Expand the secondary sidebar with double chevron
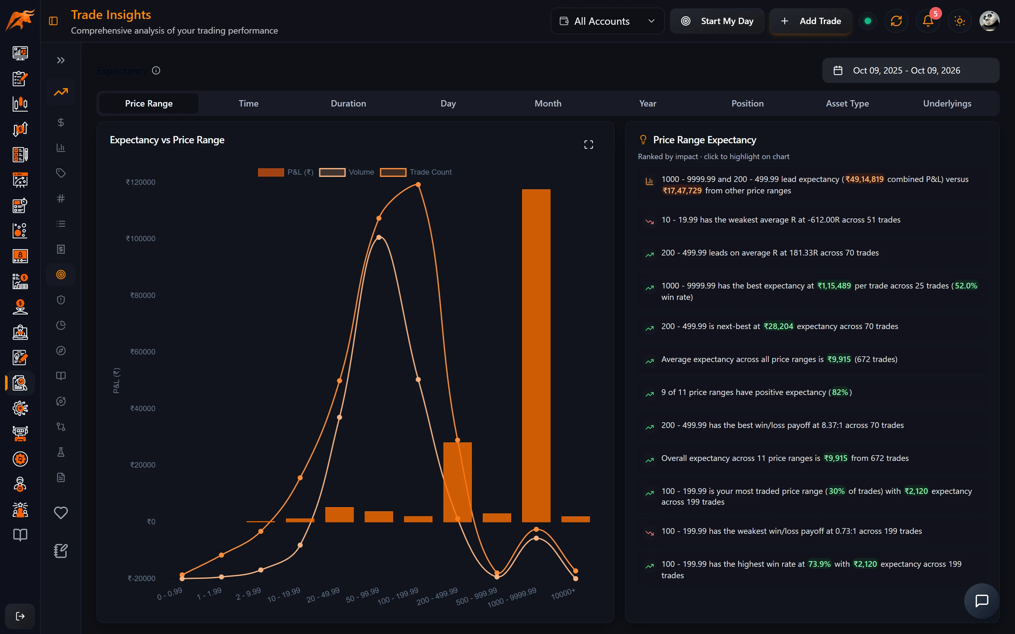Screen dimensions: 1015x634 coord(61,60)
